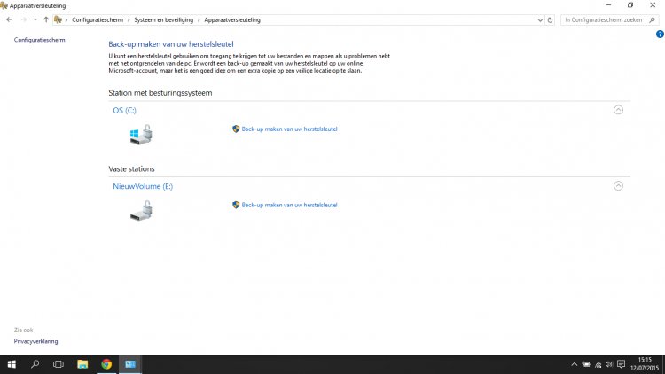Click the Configuratiescherm breadcrumb
The width and height of the screenshot is (665, 374).
(x=98, y=19)
